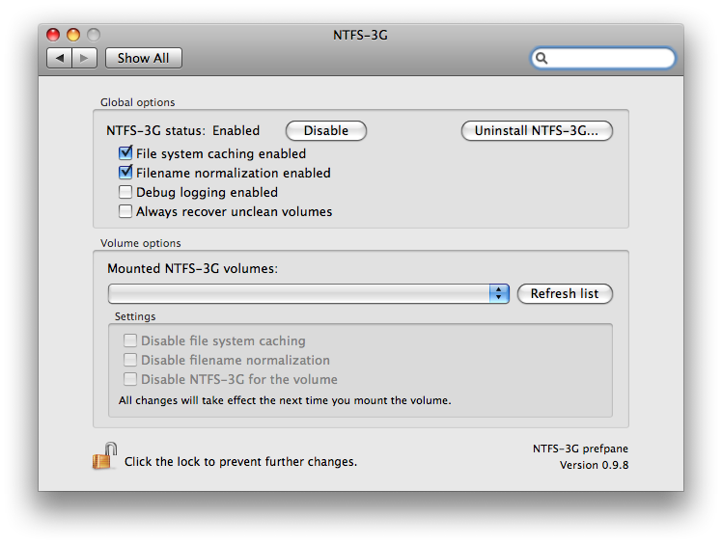Check Always recover unclean volumes

(x=125, y=211)
